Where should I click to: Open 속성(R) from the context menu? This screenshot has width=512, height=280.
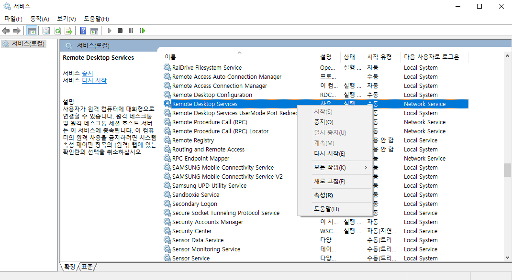click(335, 195)
